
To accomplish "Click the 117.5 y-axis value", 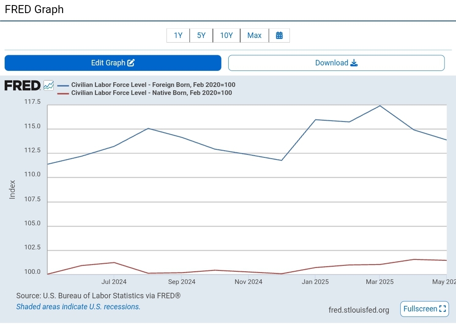I will (32, 102).
